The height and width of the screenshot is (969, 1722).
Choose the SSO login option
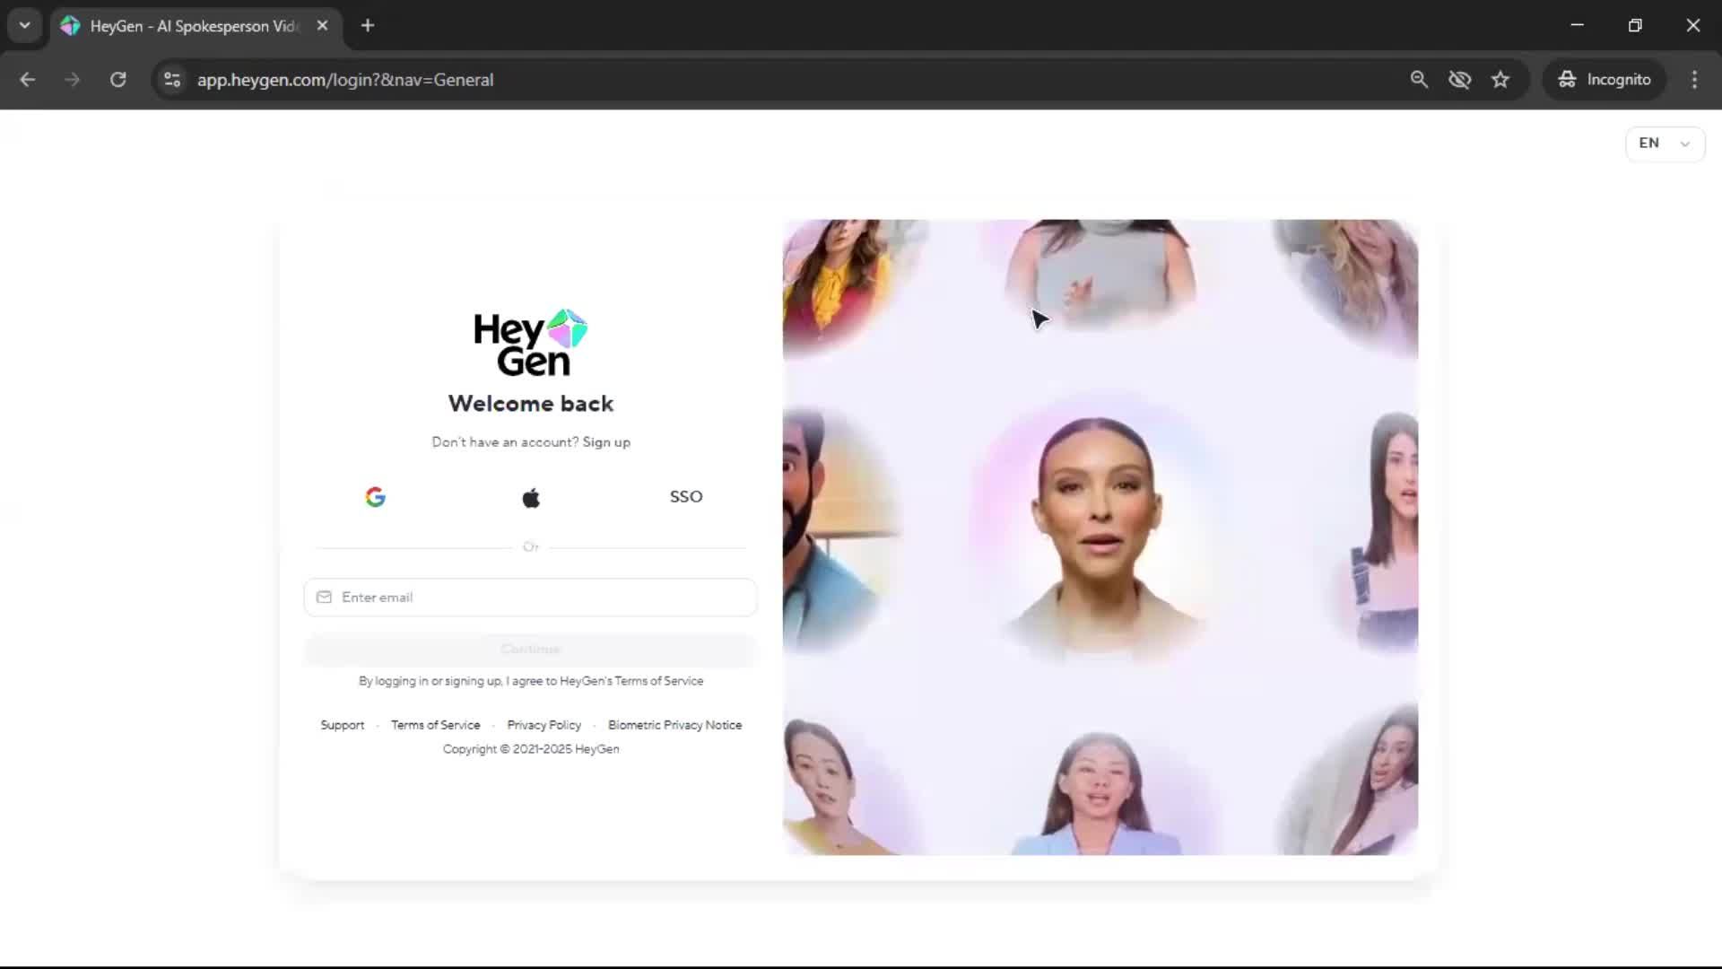[x=686, y=497]
